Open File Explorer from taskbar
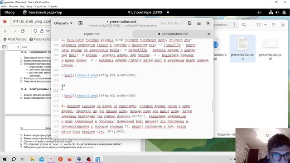290x163 pixels. (32, 159)
